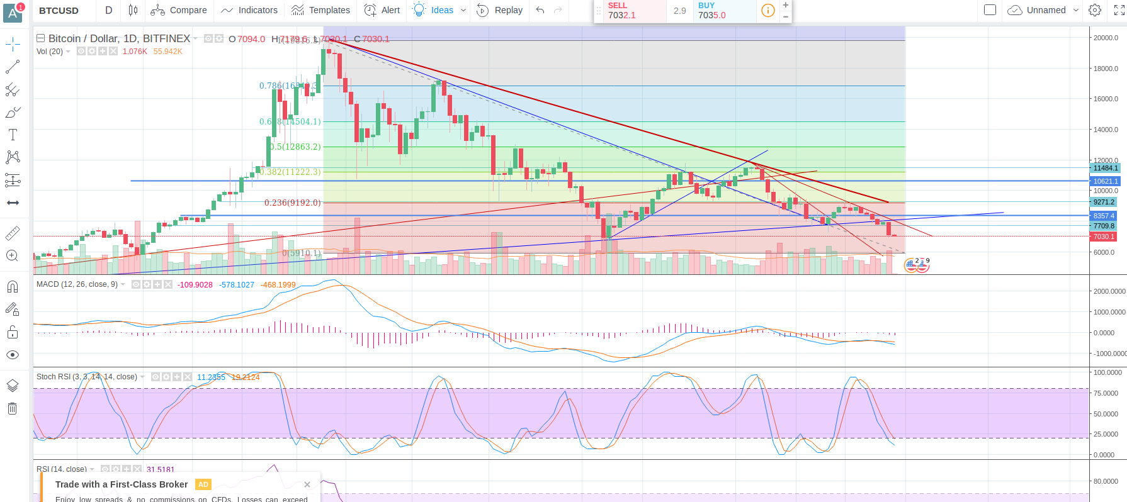Viewport: 1127px width, 502px height.
Task: Select the trend line drawing tool
Action: point(13,67)
